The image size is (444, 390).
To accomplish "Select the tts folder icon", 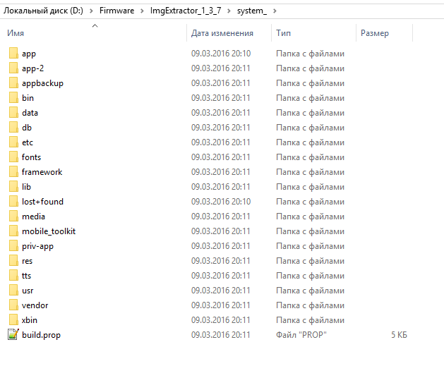I will [x=13, y=275].
